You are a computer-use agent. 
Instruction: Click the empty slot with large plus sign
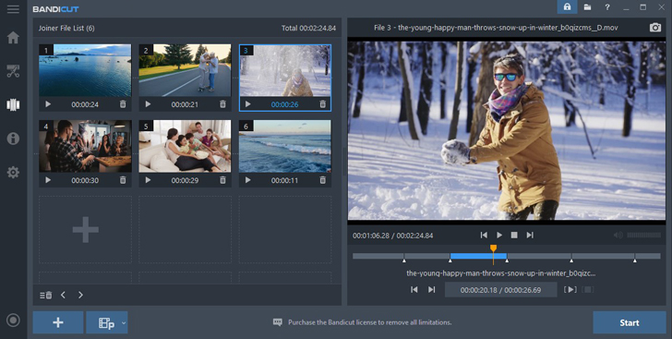pyautogui.click(x=85, y=230)
